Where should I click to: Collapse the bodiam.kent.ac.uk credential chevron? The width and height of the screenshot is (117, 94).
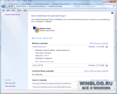tap(107, 47)
